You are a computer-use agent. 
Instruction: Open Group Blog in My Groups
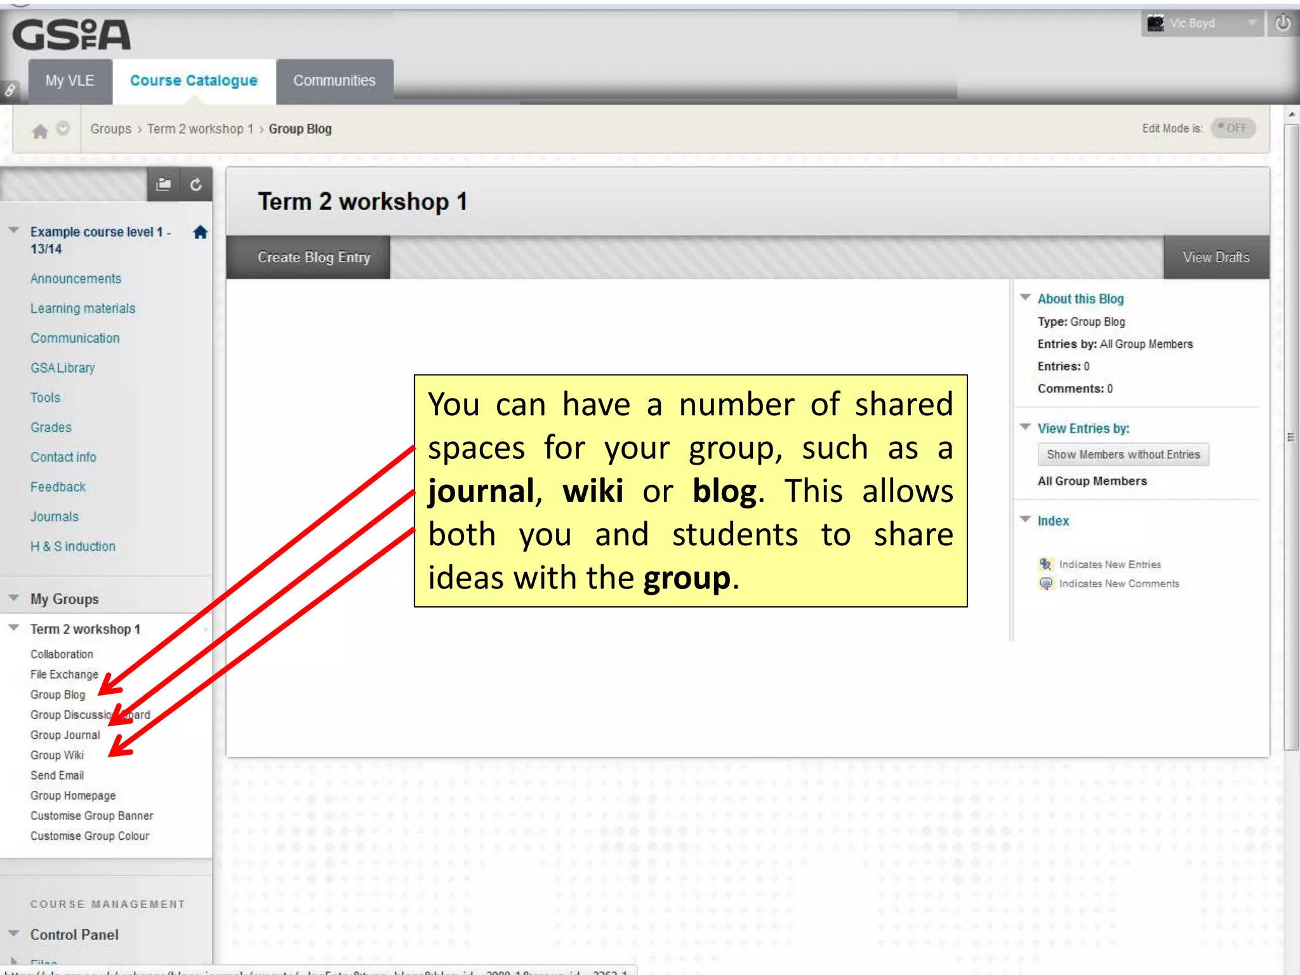pyautogui.click(x=57, y=695)
